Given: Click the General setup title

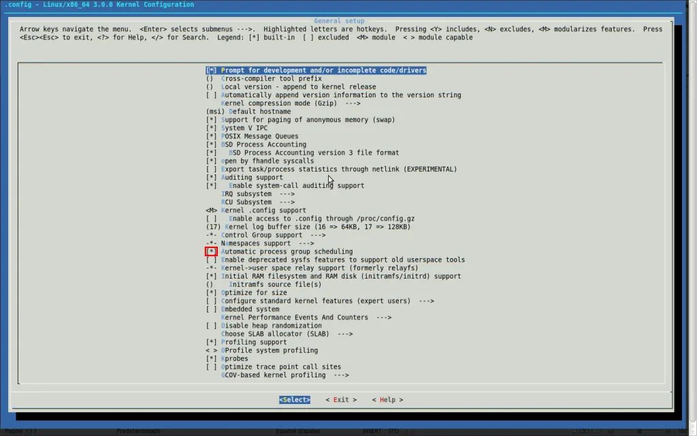Looking at the screenshot, I should coord(339,21).
